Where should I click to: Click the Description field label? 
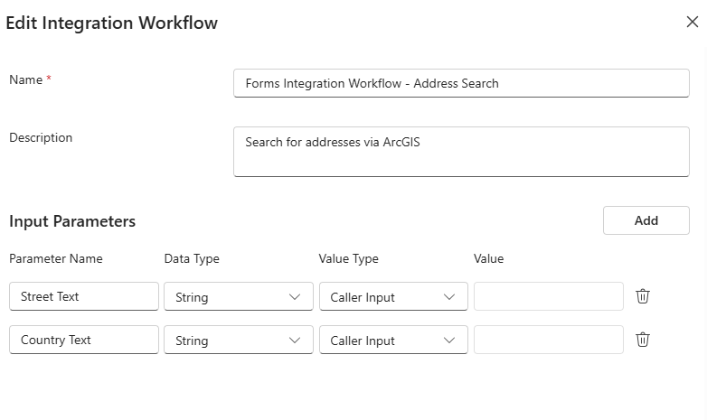[x=41, y=137]
